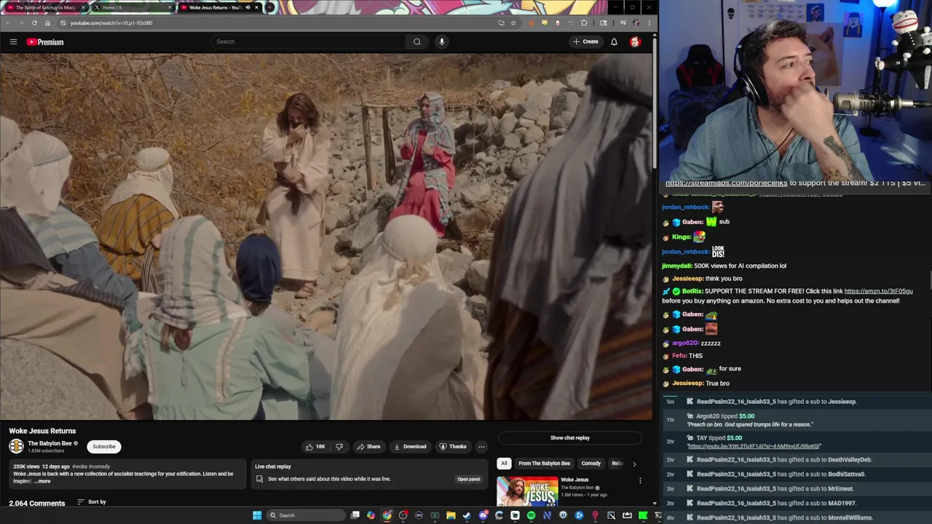Close the Home / X tab

point(170,7)
